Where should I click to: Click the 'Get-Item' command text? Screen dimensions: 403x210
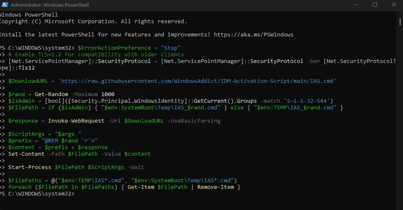pos(141,187)
